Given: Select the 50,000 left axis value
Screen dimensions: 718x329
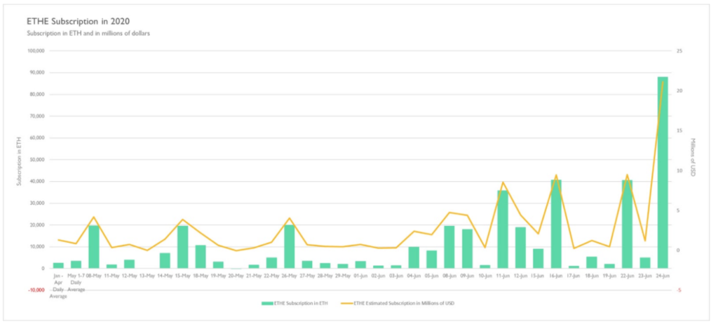Looking at the screenshot, I should (37, 159).
